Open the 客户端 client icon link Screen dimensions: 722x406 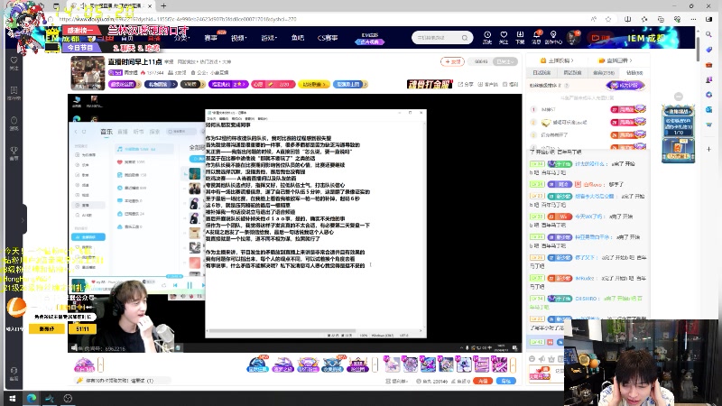(488, 84)
